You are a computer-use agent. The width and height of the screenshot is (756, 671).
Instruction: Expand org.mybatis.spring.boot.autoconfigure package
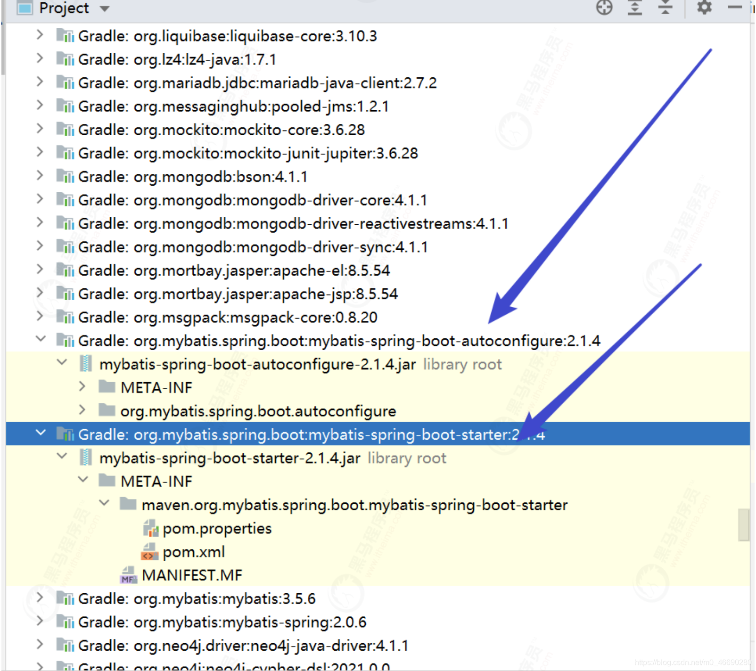click(x=82, y=410)
